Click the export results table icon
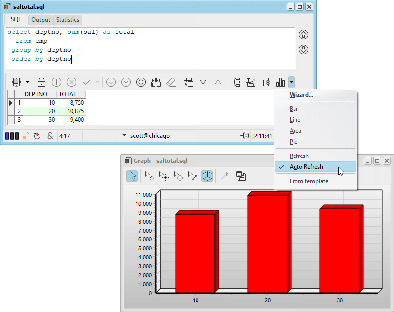 click(x=265, y=82)
